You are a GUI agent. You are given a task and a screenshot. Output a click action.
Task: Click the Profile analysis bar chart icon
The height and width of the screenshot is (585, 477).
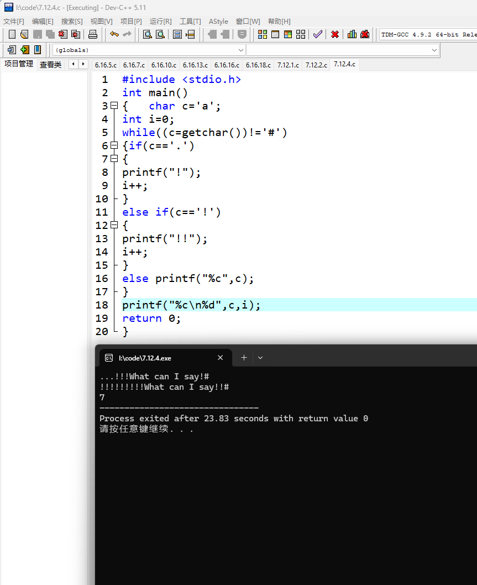click(352, 34)
